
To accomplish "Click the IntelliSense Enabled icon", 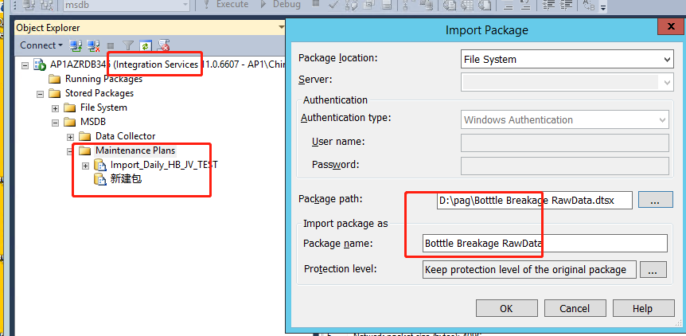I will coord(387,4).
